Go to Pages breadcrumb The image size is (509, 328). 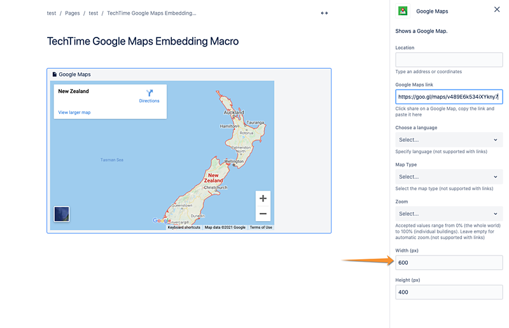coord(73,13)
